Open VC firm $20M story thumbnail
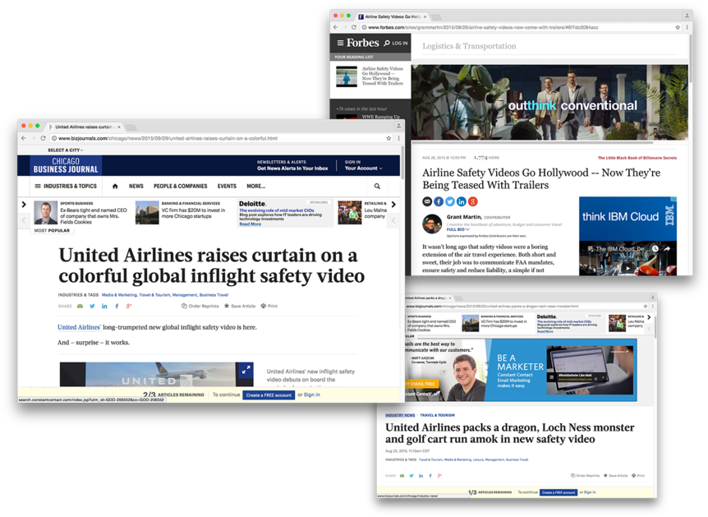This screenshot has height=517, width=708. [x=147, y=212]
